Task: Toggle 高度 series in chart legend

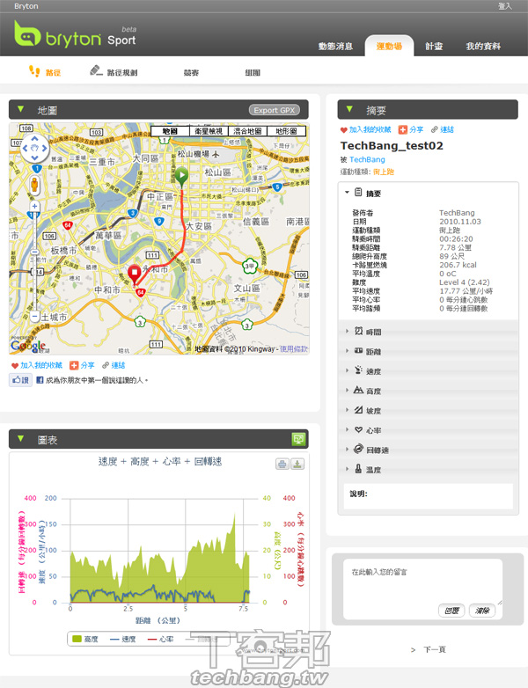Action: [x=85, y=639]
